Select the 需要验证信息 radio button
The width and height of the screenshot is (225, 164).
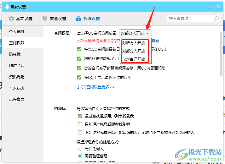[80, 156]
